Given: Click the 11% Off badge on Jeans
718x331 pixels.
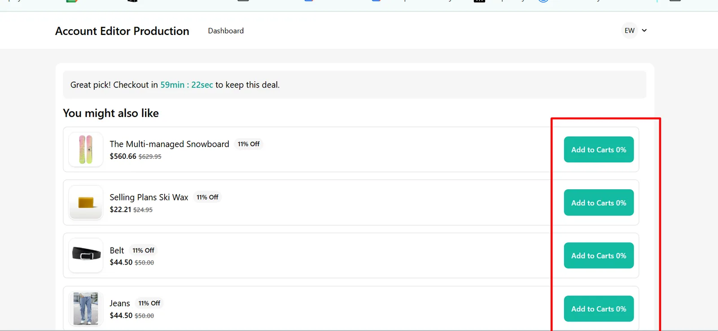Looking at the screenshot, I should (x=149, y=303).
